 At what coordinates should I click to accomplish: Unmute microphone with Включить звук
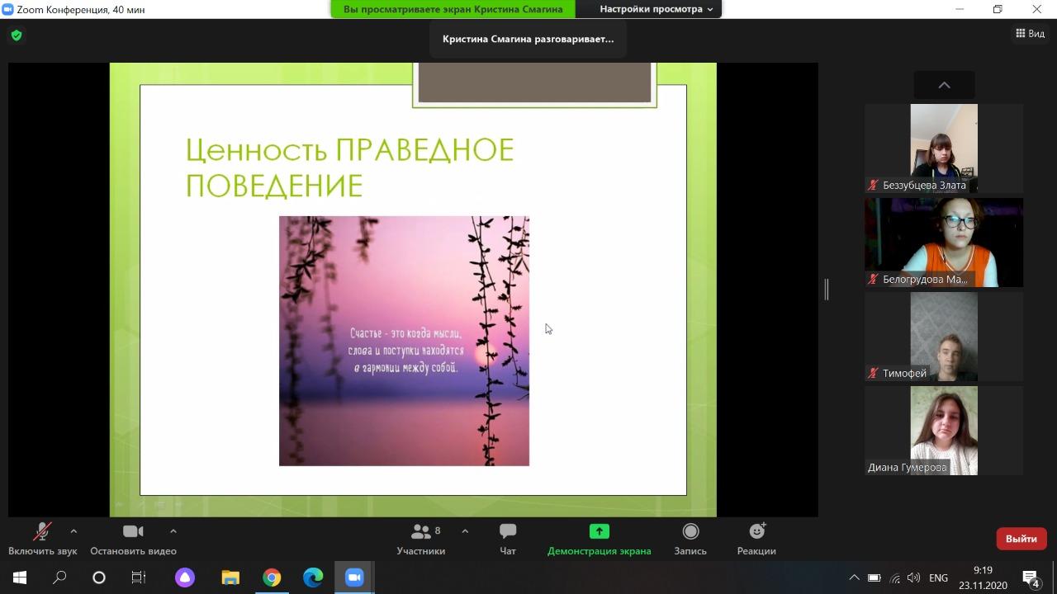point(42,532)
